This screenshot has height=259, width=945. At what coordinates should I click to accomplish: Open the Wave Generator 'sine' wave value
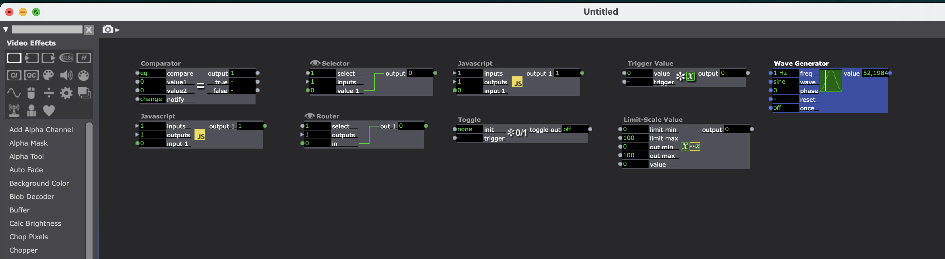point(786,82)
